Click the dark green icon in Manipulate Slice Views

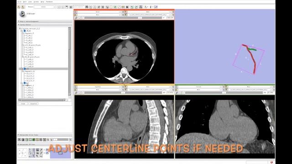click(33, 139)
